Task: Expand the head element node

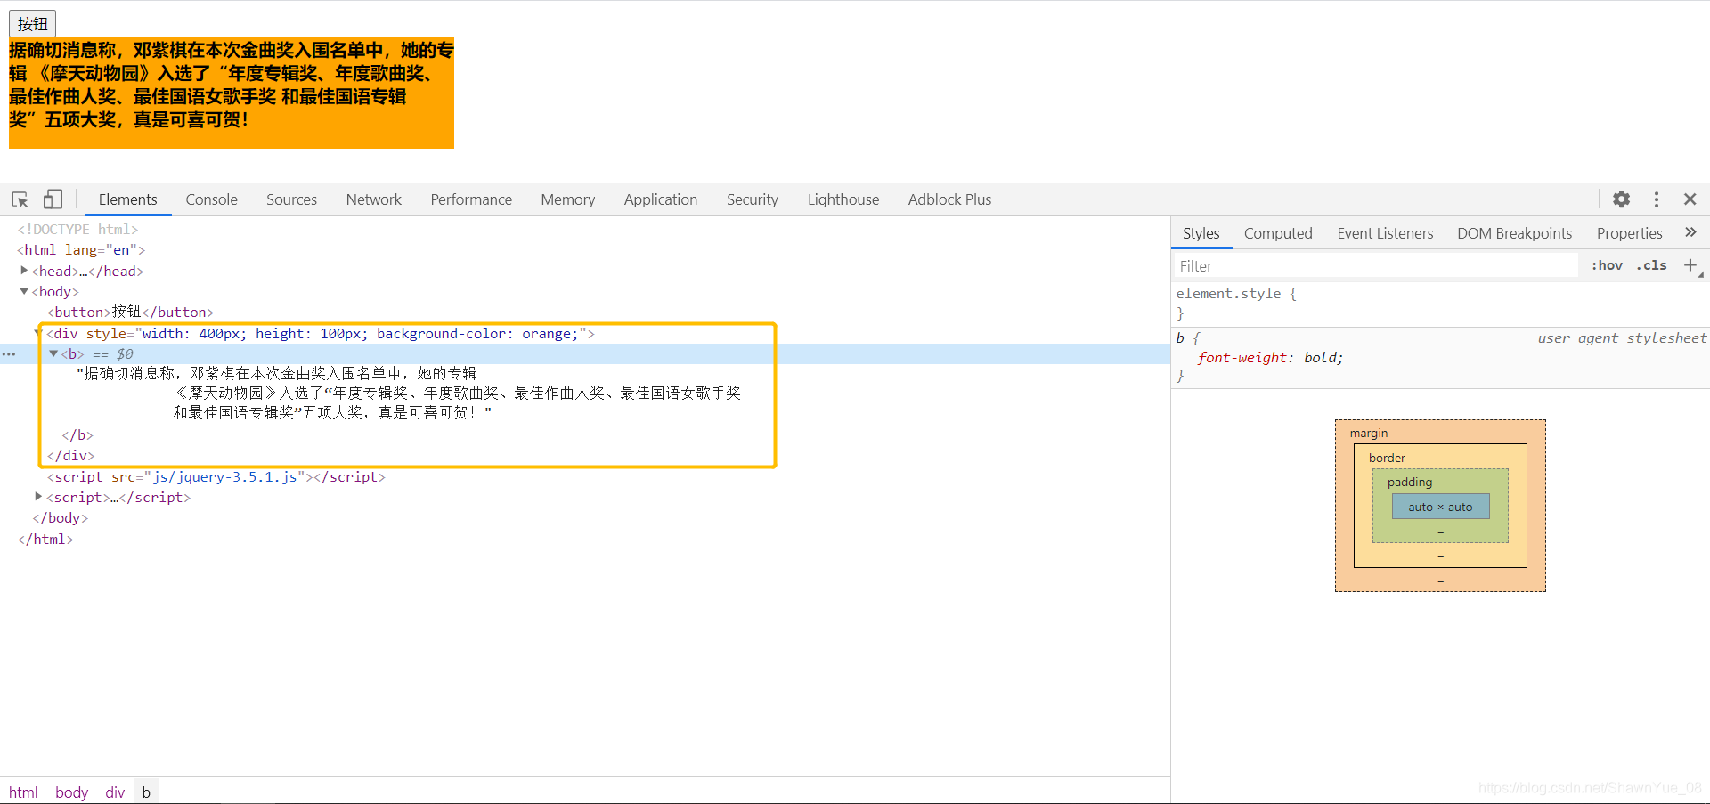Action: click(24, 270)
